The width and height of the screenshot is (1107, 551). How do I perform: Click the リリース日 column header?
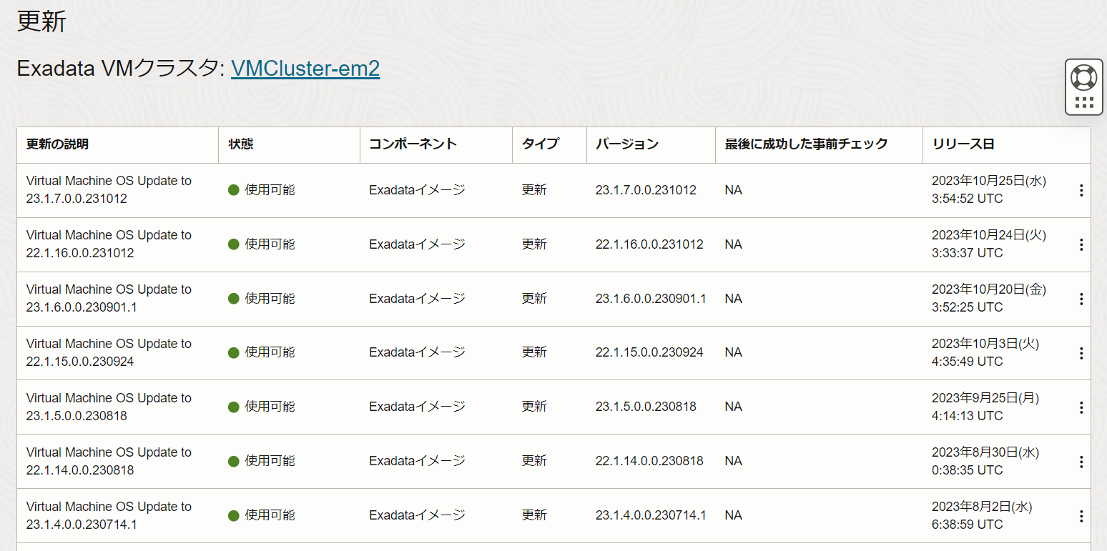963,144
